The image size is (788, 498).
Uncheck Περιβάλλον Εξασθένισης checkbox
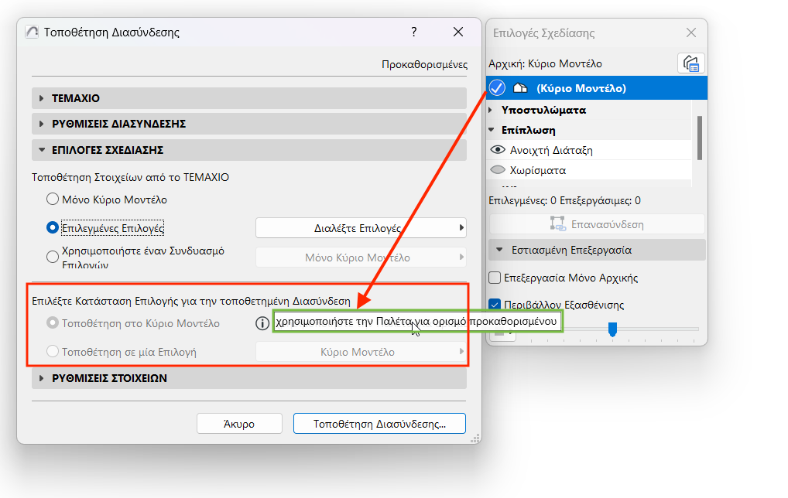(495, 304)
